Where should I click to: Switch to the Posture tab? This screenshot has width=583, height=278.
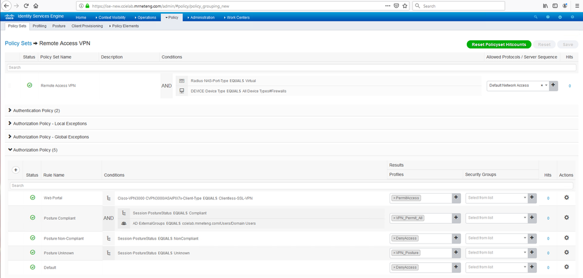pos(59,26)
